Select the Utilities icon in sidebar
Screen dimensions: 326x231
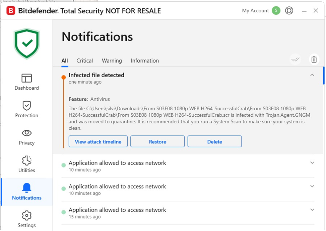(x=26, y=160)
